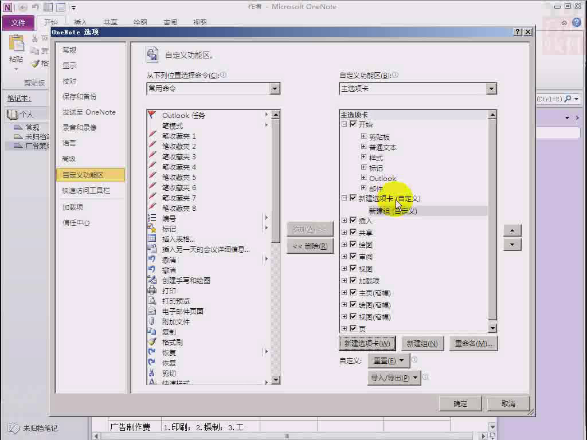
Task: Click the command list scrollbar thumb
Action: click(276, 181)
